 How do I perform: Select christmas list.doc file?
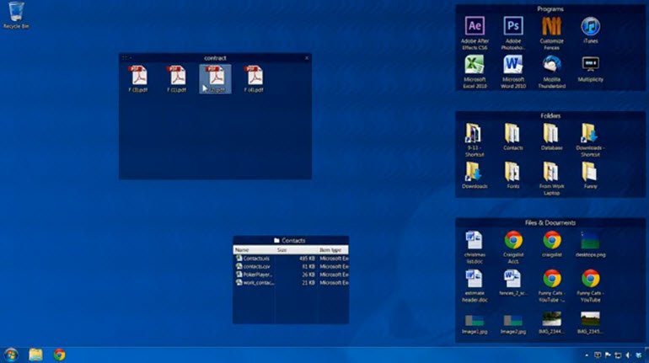(475, 242)
